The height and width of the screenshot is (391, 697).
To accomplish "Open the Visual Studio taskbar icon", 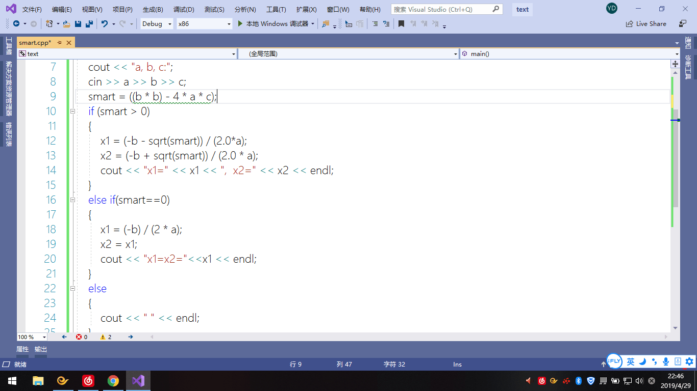I will pyautogui.click(x=138, y=380).
